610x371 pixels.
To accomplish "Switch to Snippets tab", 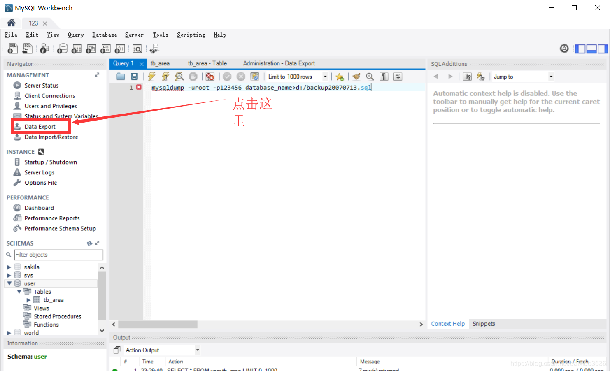I will coord(484,324).
